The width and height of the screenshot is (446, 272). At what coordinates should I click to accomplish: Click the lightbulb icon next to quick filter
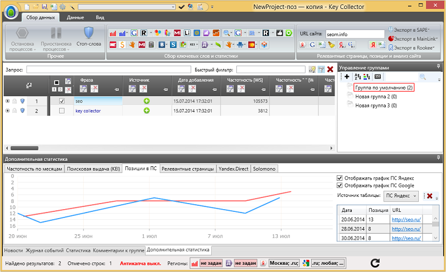[x=312, y=70]
